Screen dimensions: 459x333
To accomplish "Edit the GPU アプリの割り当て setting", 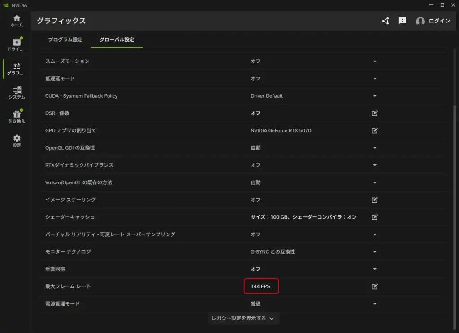I will 375,130.
